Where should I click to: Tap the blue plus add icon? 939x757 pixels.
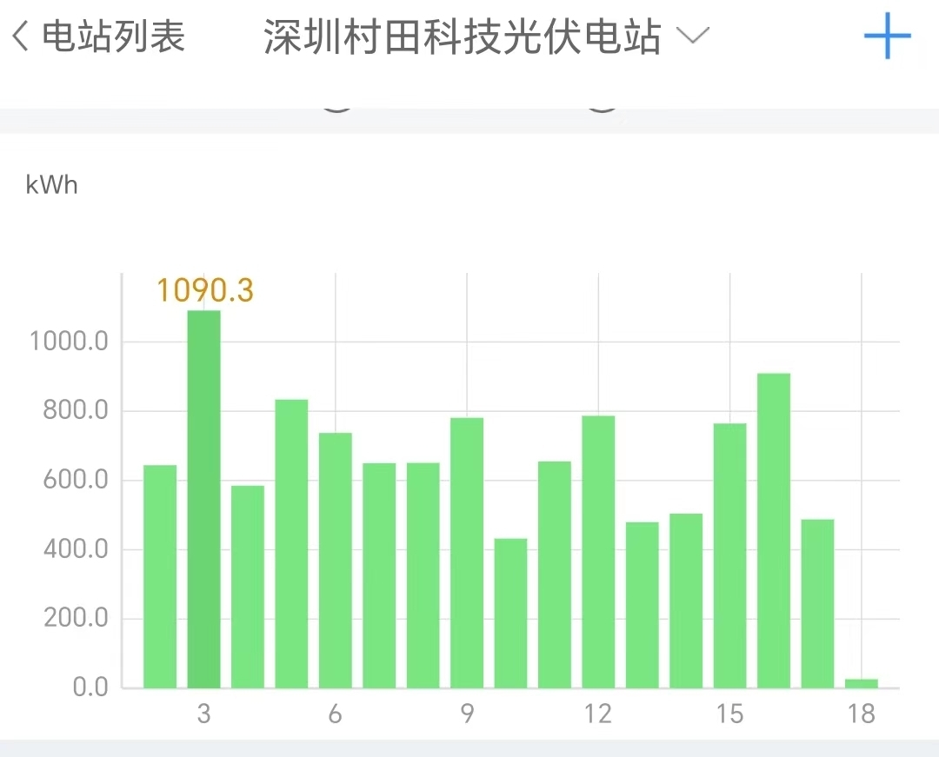(x=887, y=37)
